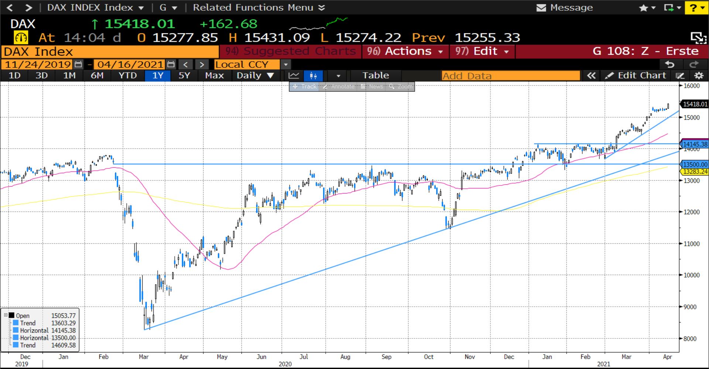This screenshot has height=369, width=709.
Task: Select the Max time range
Action: click(214, 76)
